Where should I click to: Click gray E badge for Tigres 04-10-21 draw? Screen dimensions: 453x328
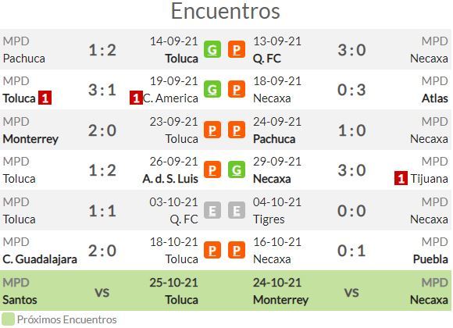pyautogui.click(x=237, y=210)
